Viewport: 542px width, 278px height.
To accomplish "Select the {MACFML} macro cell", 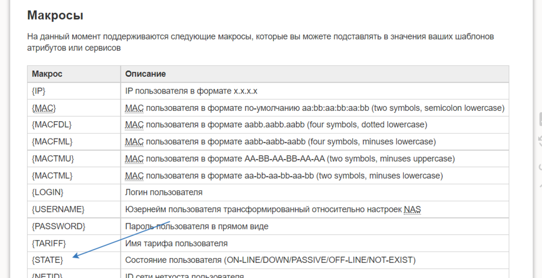I will pos(52,142).
